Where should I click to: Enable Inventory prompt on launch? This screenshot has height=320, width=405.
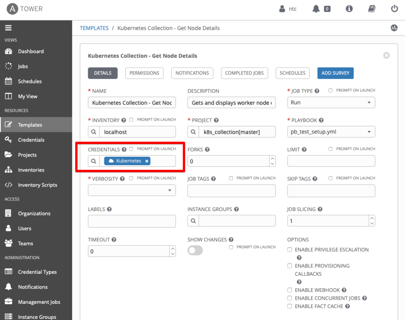click(131, 120)
